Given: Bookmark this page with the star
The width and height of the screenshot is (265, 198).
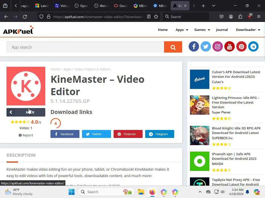Looking at the screenshot, I should (x=156, y=17).
